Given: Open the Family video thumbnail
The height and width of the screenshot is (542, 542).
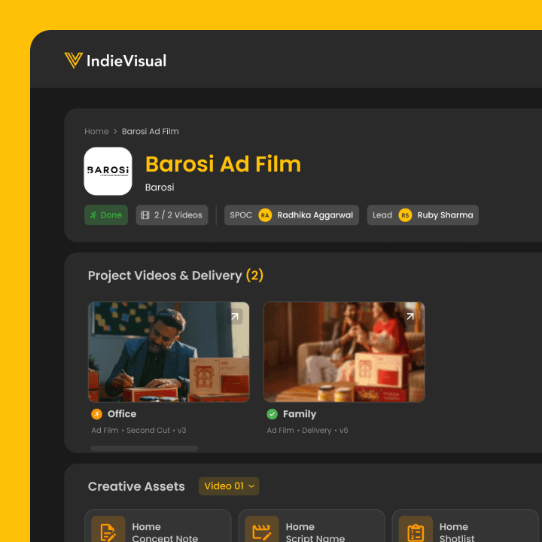Looking at the screenshot, I should (x=344, y=352).
